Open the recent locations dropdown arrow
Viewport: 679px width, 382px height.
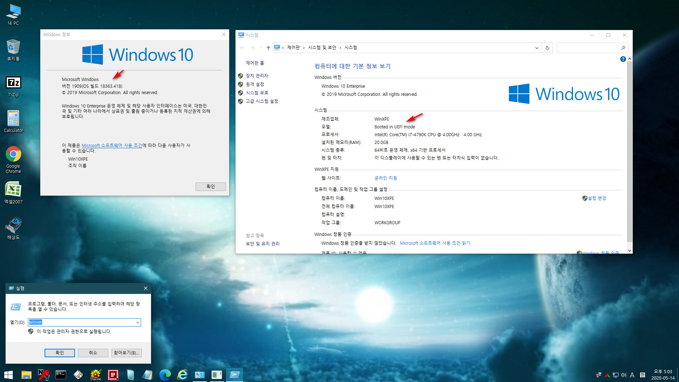[x=261, y=48]
